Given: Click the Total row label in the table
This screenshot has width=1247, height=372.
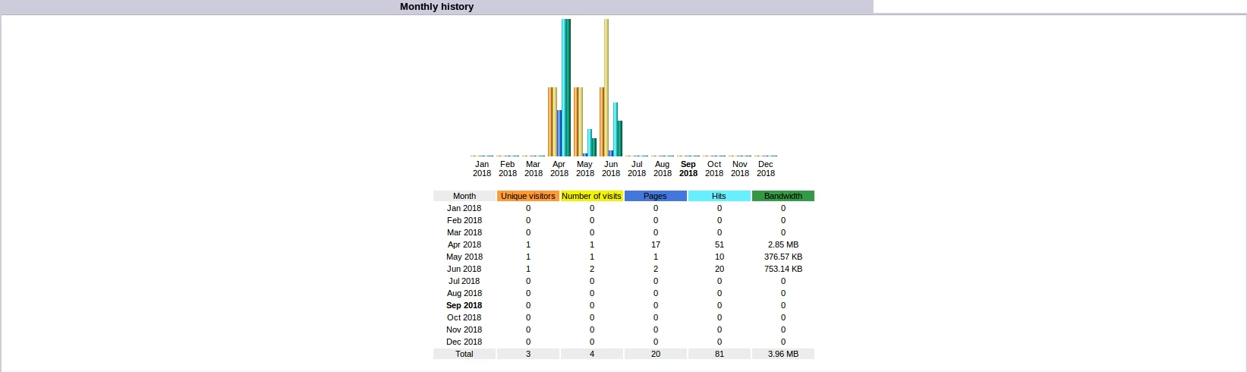Looking at the screenshot, I should [x=464, y=354].
